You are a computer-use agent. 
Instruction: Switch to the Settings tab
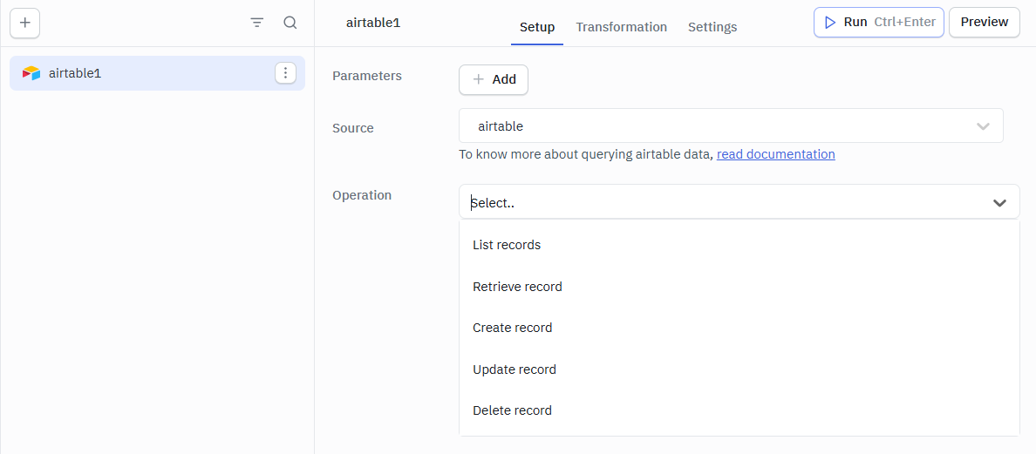(712, 27)
